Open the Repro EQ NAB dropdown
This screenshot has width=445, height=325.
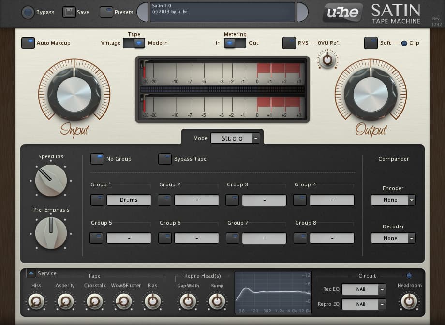[364, 304]
